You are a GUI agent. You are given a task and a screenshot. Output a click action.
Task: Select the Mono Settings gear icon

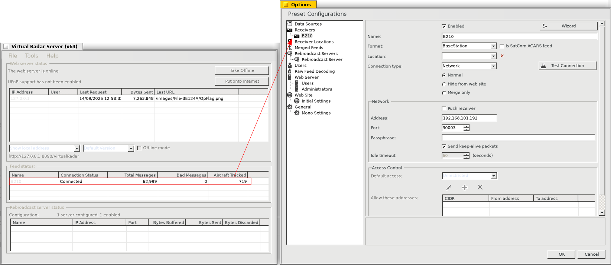pos(297,113)
